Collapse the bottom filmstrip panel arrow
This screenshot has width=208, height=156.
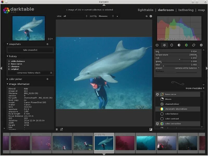tap(104, 154)
